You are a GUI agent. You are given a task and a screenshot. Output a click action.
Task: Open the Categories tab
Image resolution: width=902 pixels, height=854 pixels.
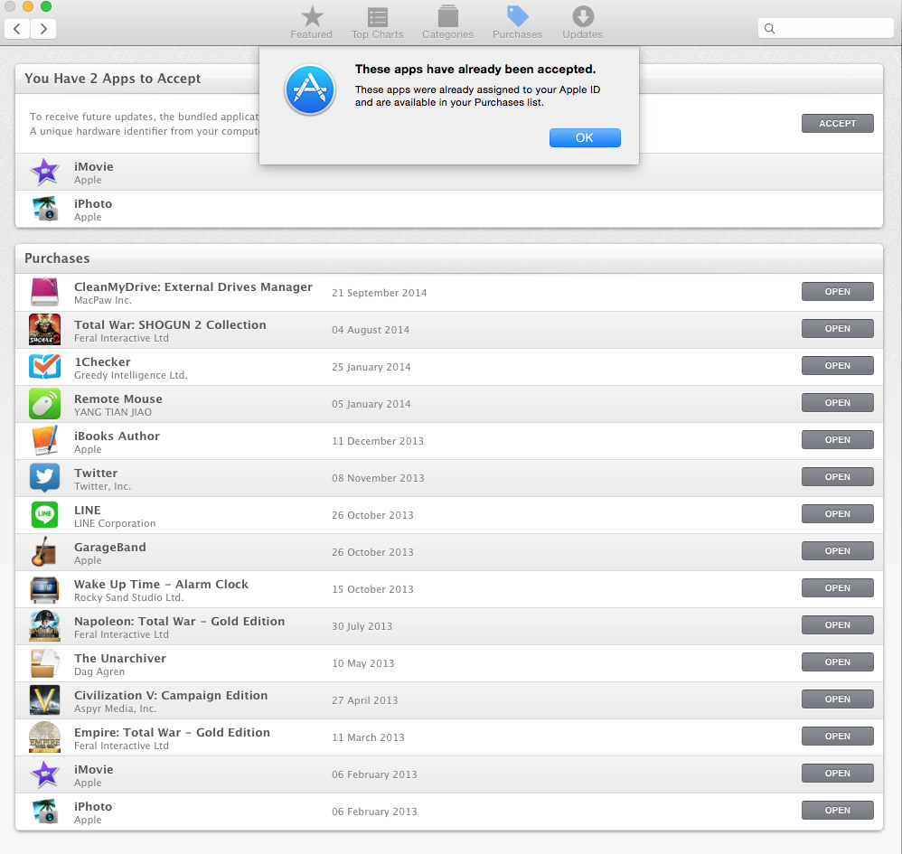click(x=447, y=23)
